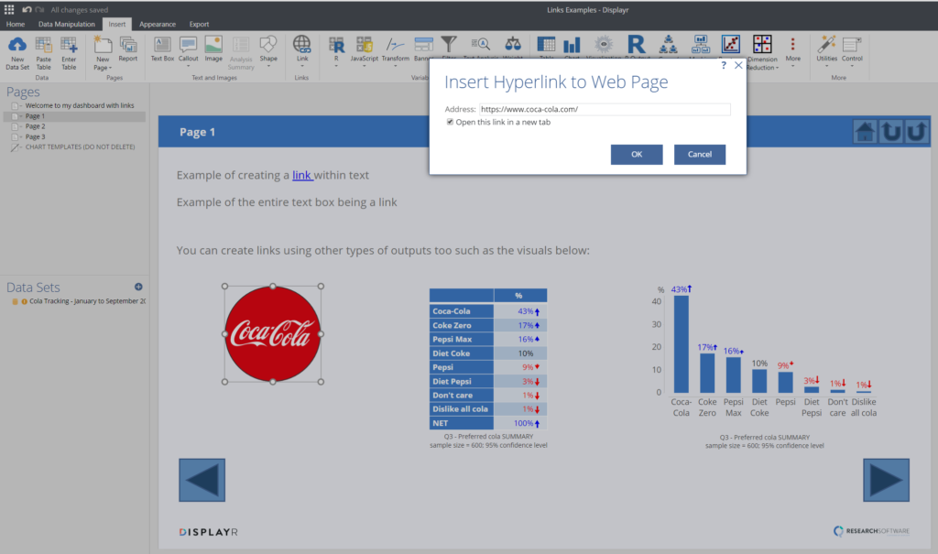Image resolution: width=938 pixels, height=554 pixels.
Task: Click the home icon on Page 1 header
Action: [864, 132]
